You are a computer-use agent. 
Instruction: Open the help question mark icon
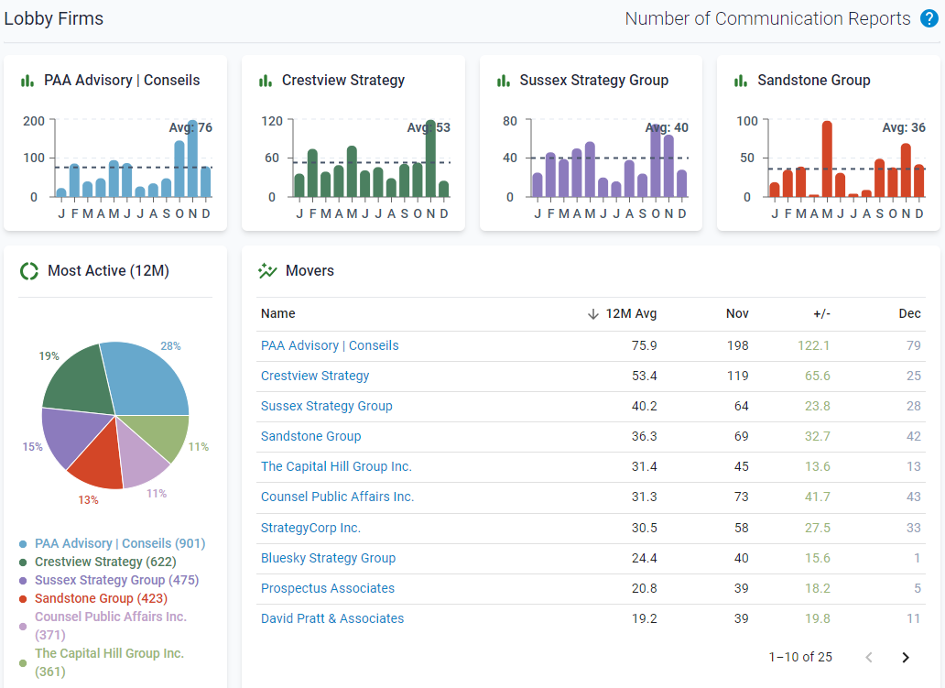pos(929,18)
